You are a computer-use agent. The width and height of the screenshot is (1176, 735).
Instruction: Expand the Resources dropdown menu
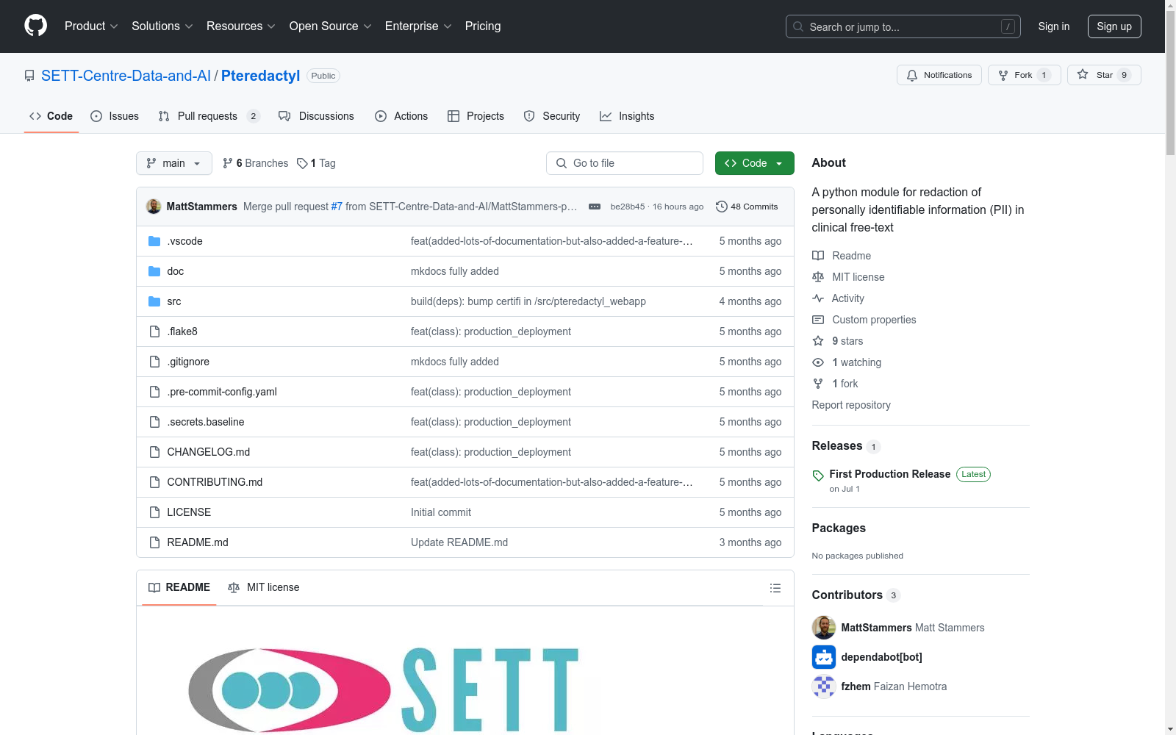pos(241,26)
